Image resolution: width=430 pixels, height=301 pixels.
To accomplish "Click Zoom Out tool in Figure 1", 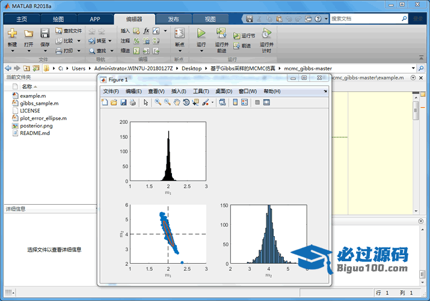I will pos(167,102).
